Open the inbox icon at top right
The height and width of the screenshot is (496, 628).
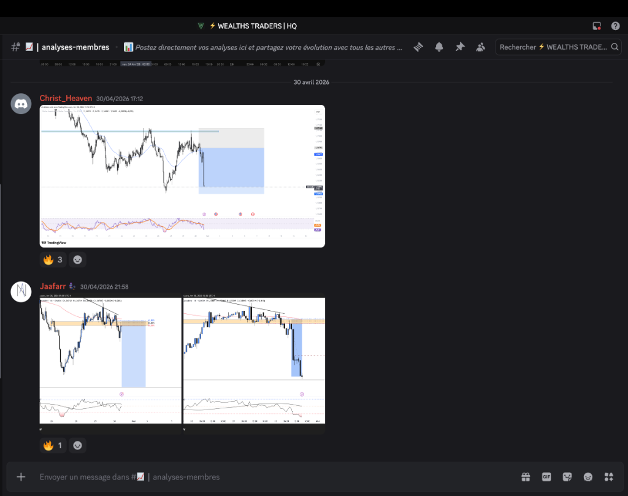[x=597, y=26]
